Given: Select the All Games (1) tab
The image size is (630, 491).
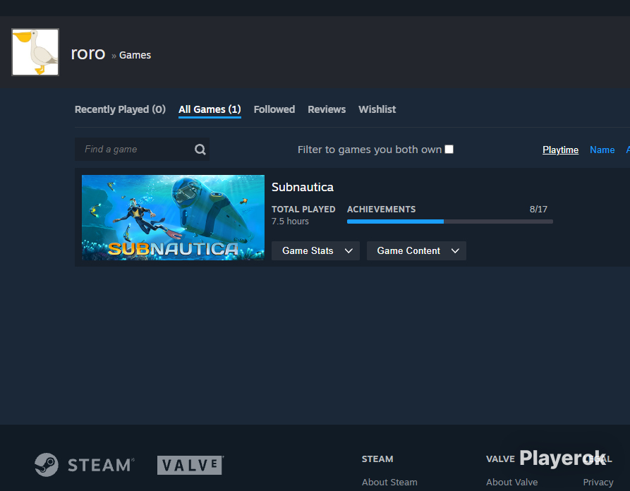Looking at the screenshot, I should click(210, 109).
